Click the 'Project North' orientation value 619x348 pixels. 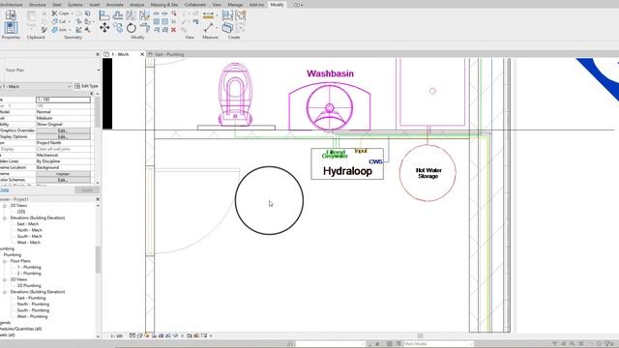(63, 143)
